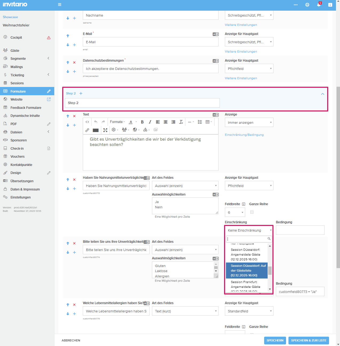The image size is (340, 346).
Task: Open Einschränkung/Bedingung link
Action: (244, 135)
